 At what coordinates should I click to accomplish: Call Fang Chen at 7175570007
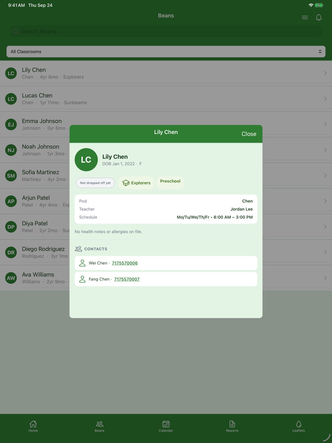pos(127,279)
